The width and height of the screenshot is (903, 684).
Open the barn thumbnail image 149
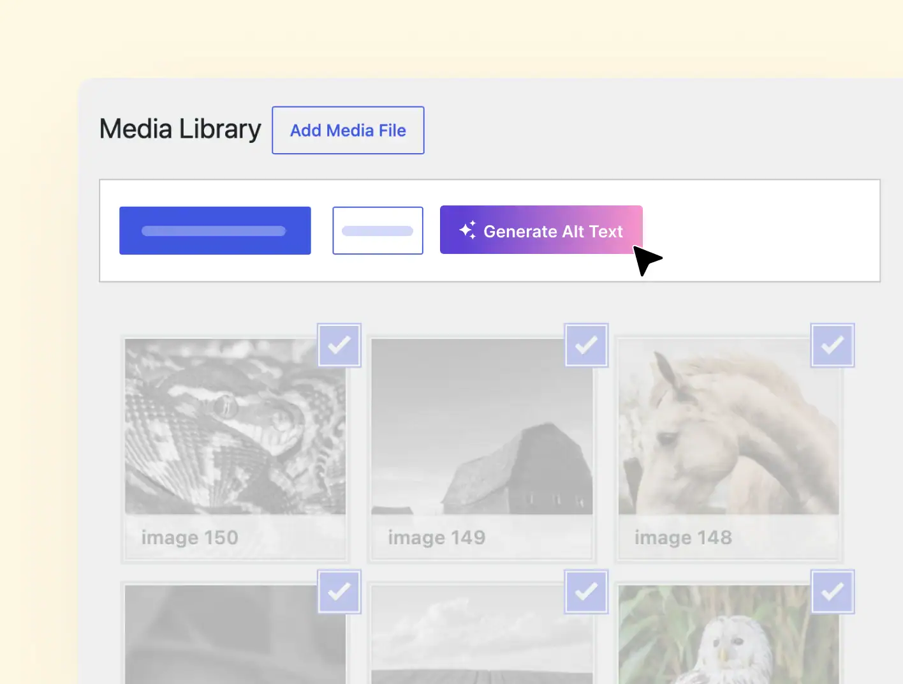point(482,426)
